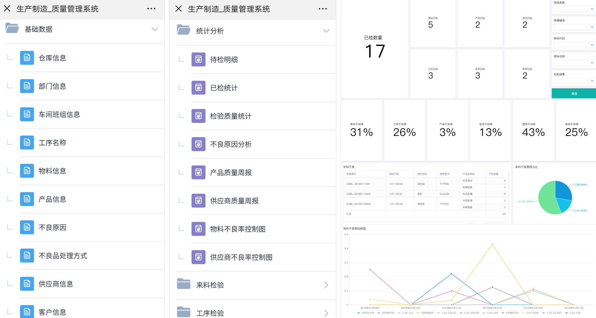Click the 来料已检 5 card
The width and height of the screenshot is (596, 318).
(x=433, y=24)
